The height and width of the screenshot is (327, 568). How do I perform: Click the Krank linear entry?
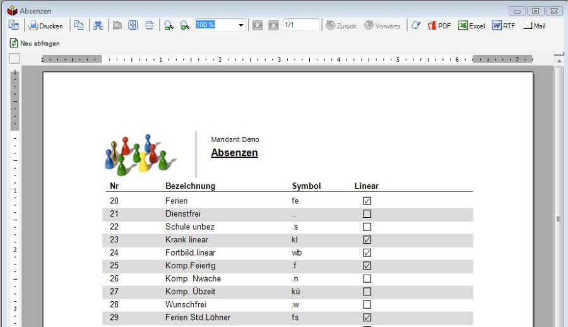tap(187, 240)
